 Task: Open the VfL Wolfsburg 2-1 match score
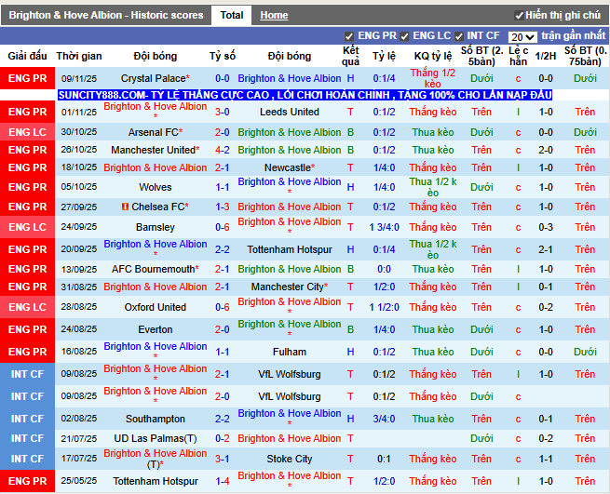coord(223,374)
